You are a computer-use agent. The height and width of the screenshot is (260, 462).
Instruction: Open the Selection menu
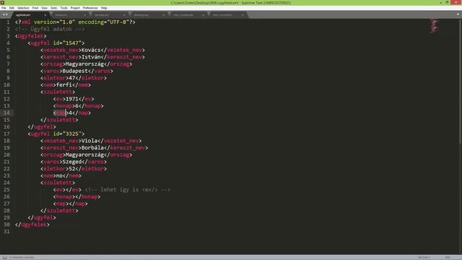coord(23,8)
